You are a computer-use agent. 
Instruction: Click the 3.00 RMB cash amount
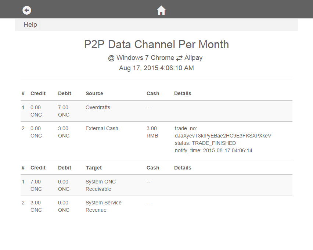pos(152,132)
